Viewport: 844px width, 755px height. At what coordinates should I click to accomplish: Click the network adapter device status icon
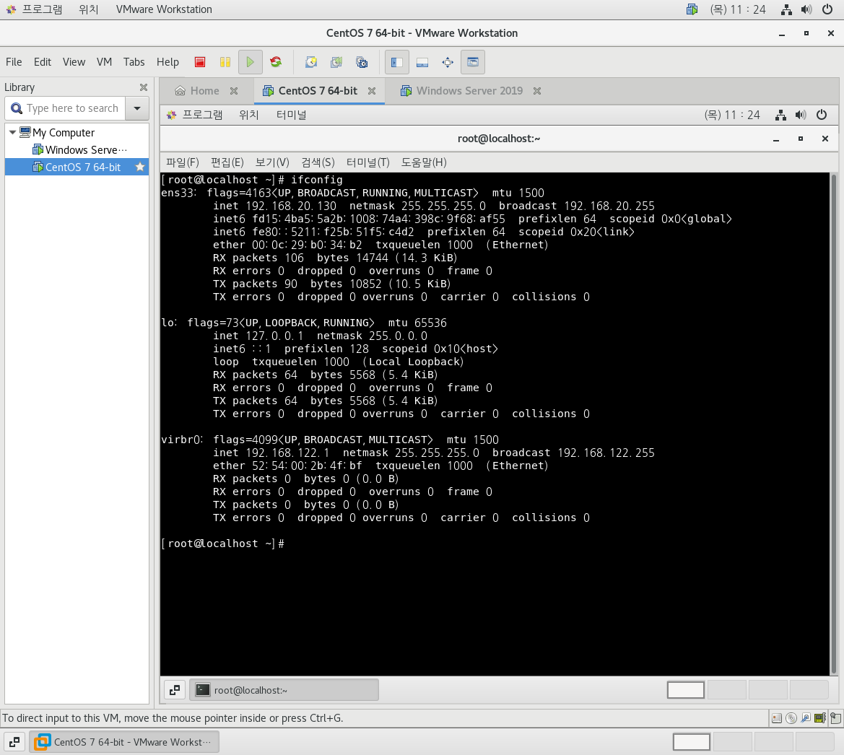click(x=806, y=718)
